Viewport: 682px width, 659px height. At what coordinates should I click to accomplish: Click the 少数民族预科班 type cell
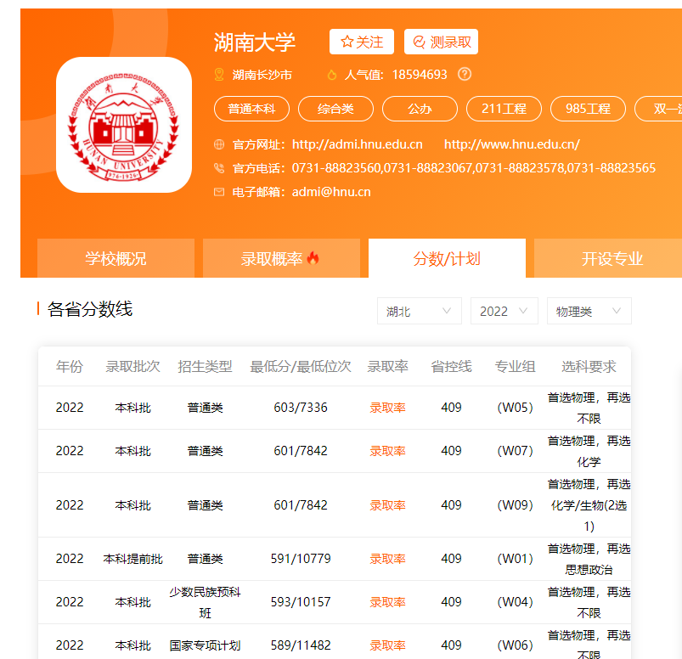tap(205, 602)
